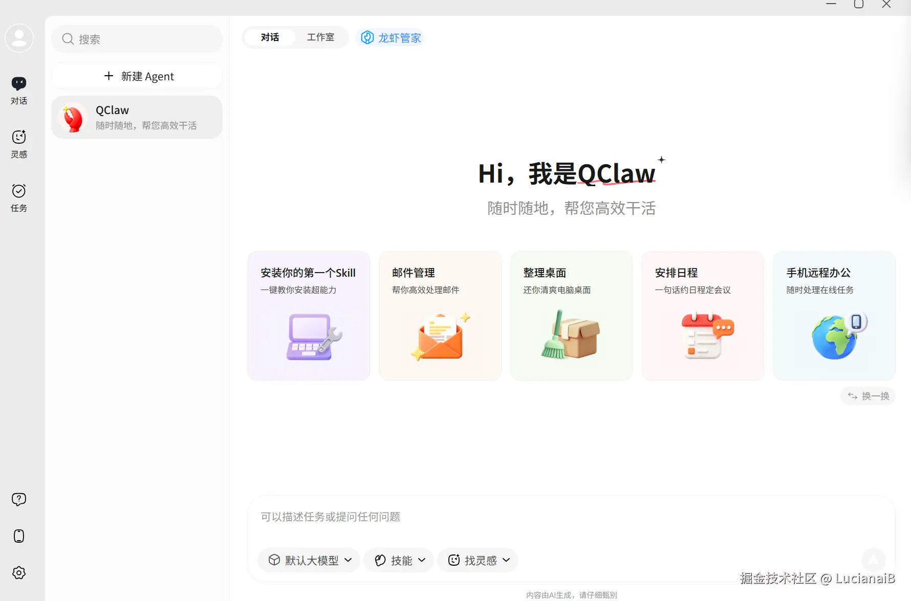Open settings via the gear icon
911x601 pixels.
19,573
